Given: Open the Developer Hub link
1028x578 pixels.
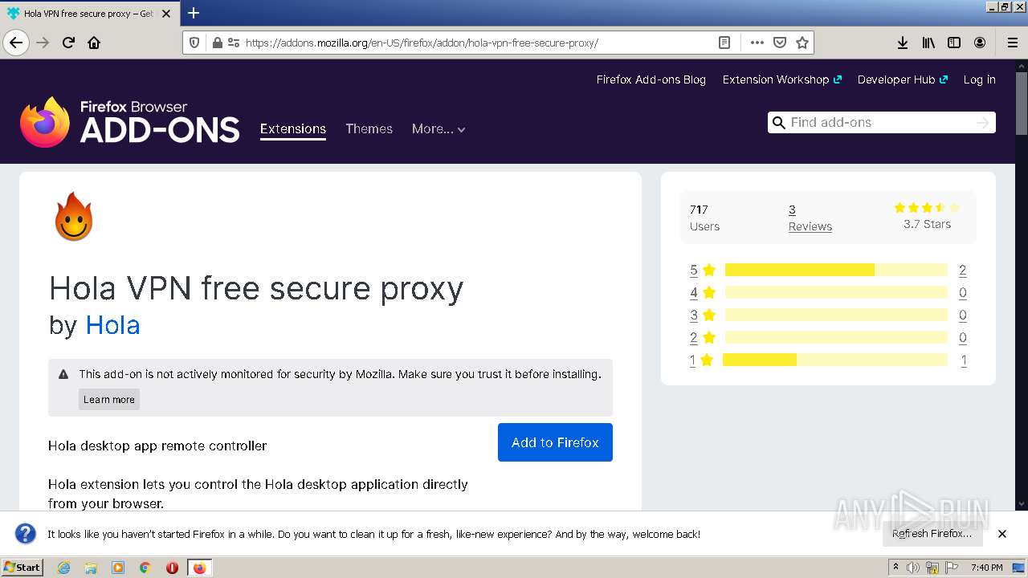Looking at the screenshot, I should (903, 79).
